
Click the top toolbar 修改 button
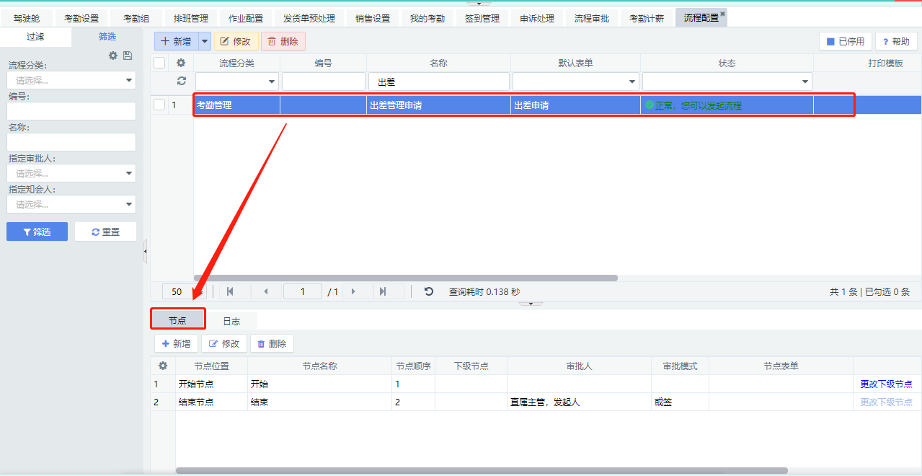click(x=236, y=41)
